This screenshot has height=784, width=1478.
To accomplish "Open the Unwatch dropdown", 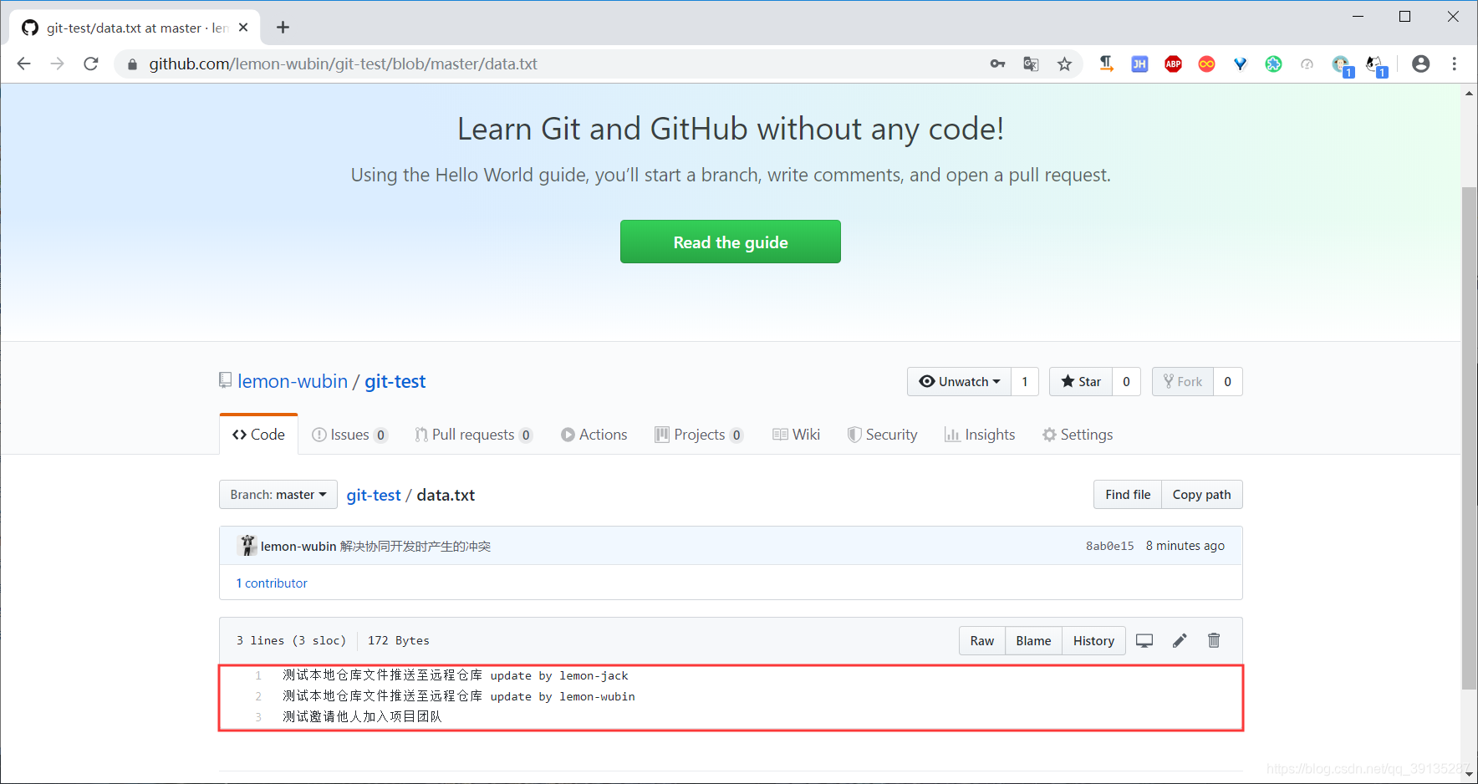I will tap(959, 381).
